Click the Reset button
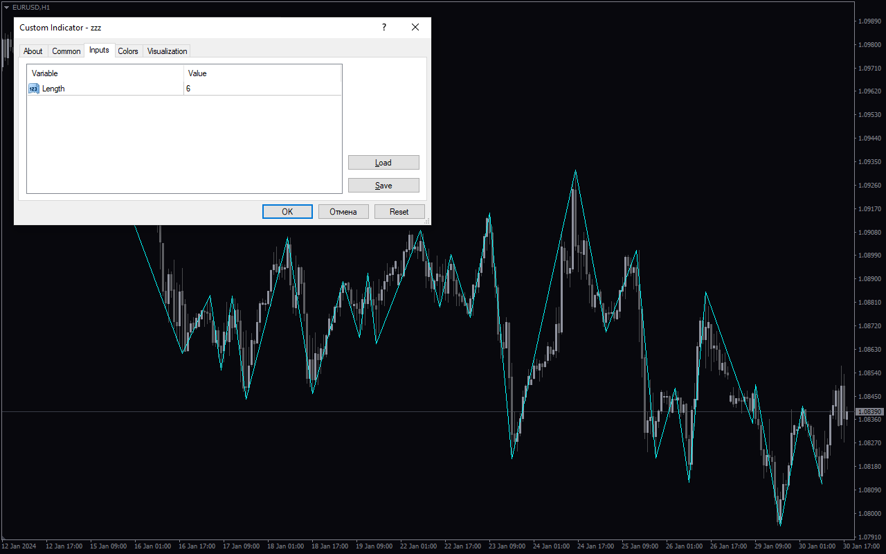 point(399,212)
